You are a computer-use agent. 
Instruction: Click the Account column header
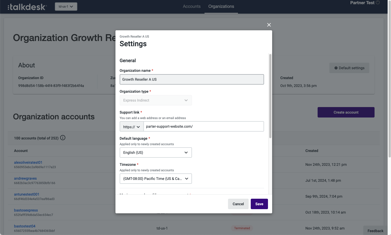coord(21,151)
